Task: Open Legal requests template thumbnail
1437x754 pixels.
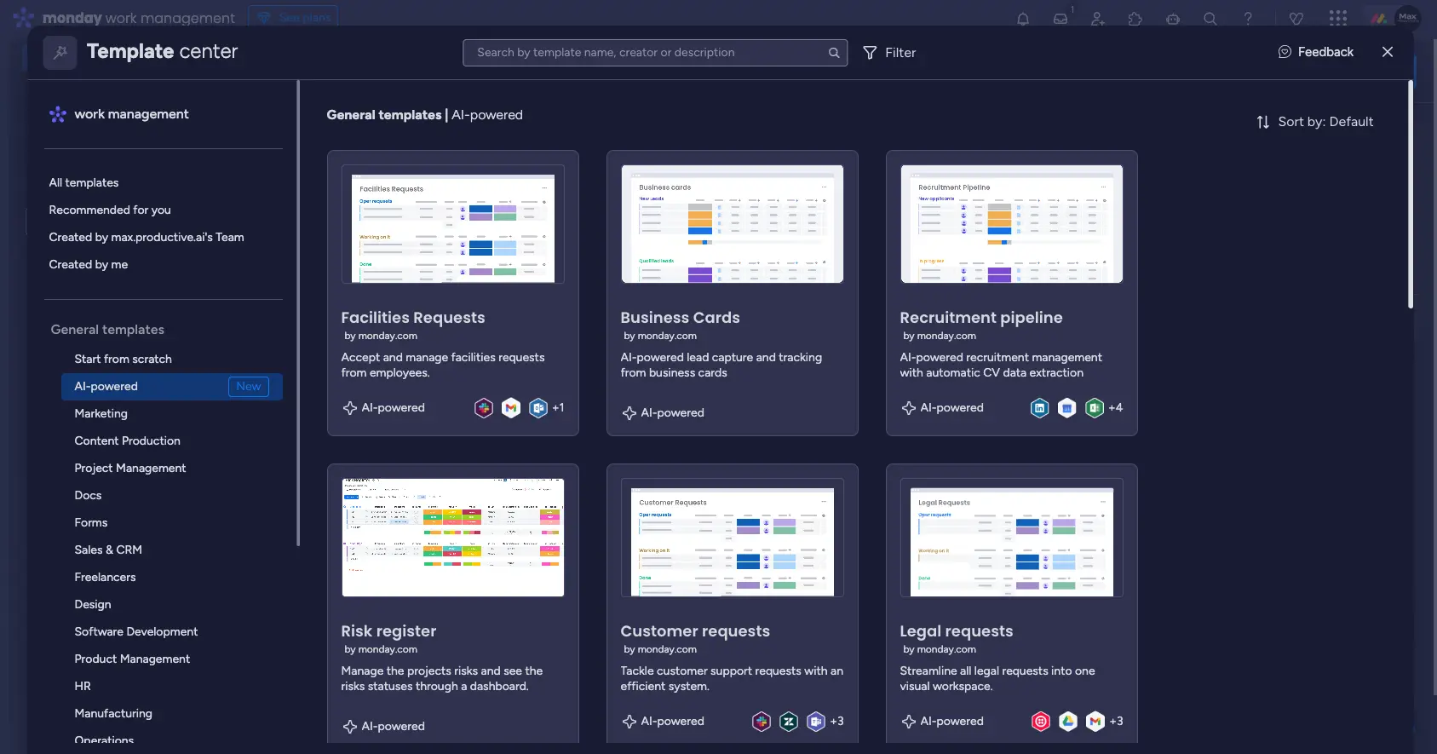Action: pos(1012,538)
